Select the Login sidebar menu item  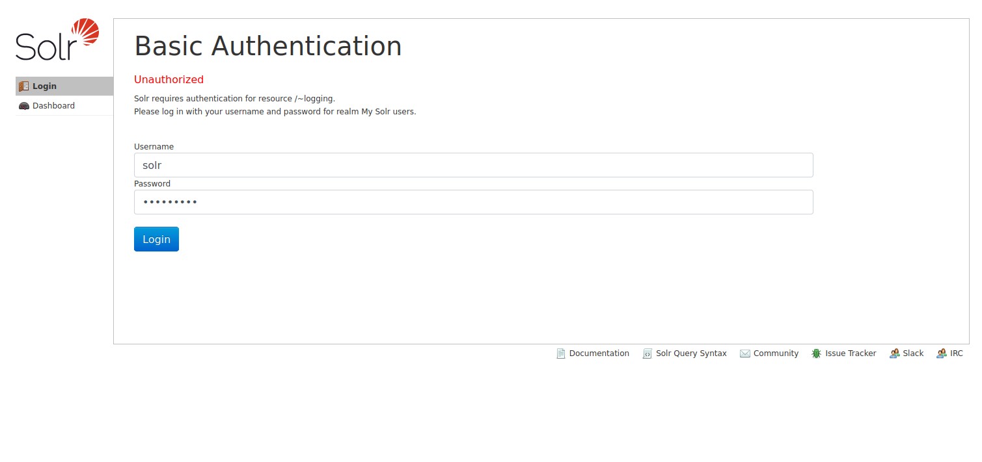[x=44, y=86]
